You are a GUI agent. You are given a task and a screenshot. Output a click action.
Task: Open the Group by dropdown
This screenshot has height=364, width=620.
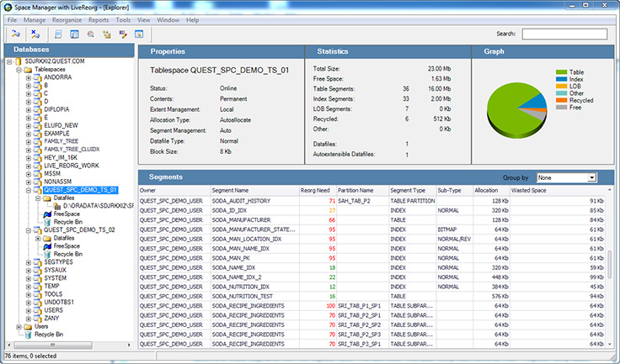coord(566,177)
